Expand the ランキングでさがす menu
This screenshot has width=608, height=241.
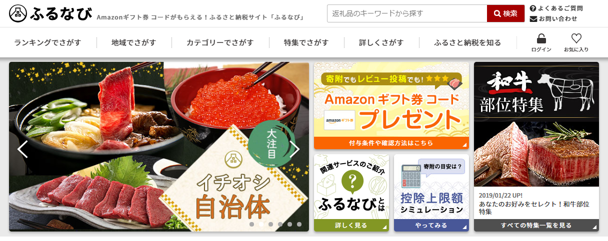pyautogui.click(x=47, y=42)
